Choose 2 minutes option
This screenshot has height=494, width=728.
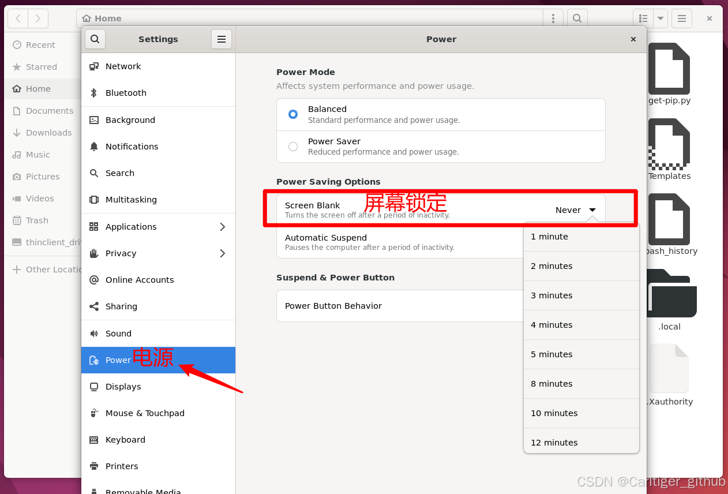(581, 266)
